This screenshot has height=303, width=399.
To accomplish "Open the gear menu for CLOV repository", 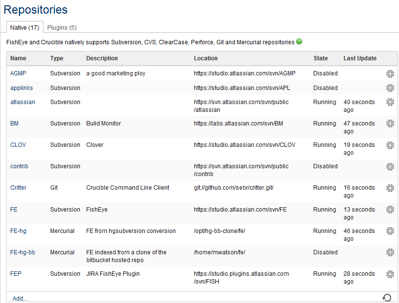I will (390, 145).
